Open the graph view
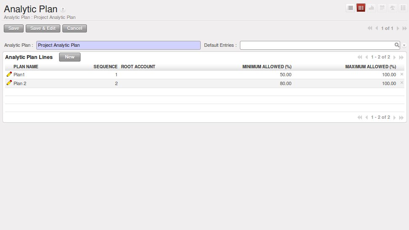This screenshot has width=409, height=230. [371, 8]
